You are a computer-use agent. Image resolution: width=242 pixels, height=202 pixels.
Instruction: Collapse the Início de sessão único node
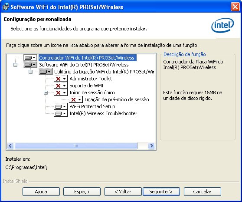(x=46, y=93)
